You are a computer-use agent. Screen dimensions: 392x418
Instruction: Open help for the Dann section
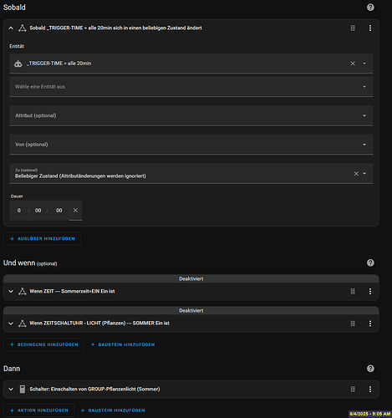click(370, 369)
